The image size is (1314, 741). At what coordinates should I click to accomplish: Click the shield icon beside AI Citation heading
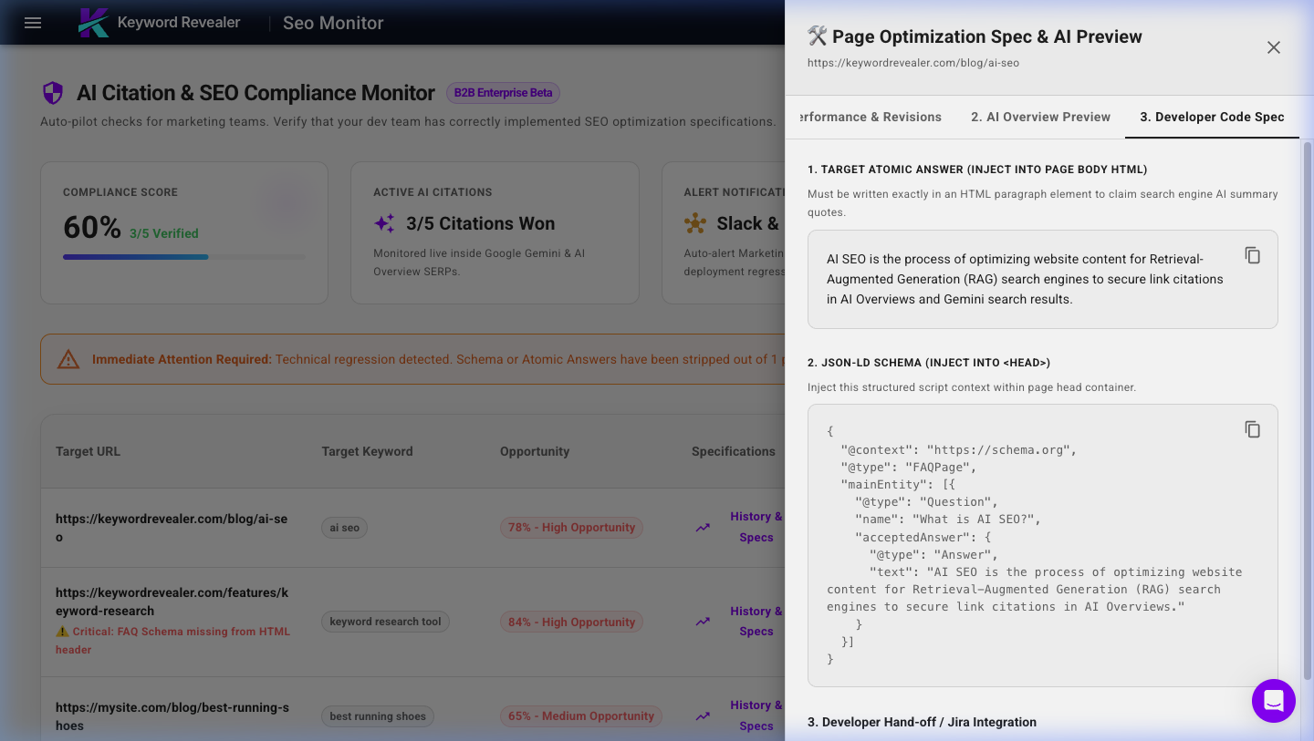(53, 93)
